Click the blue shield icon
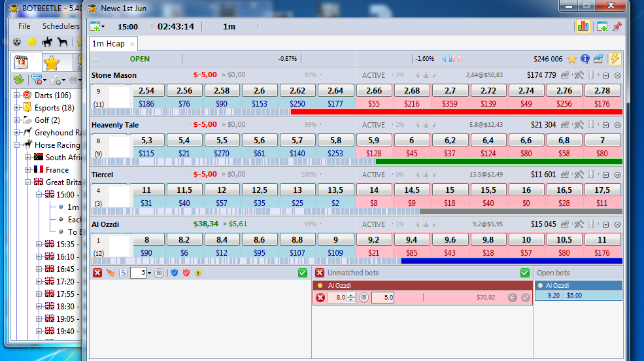644x361 pixels. (175, 273)
